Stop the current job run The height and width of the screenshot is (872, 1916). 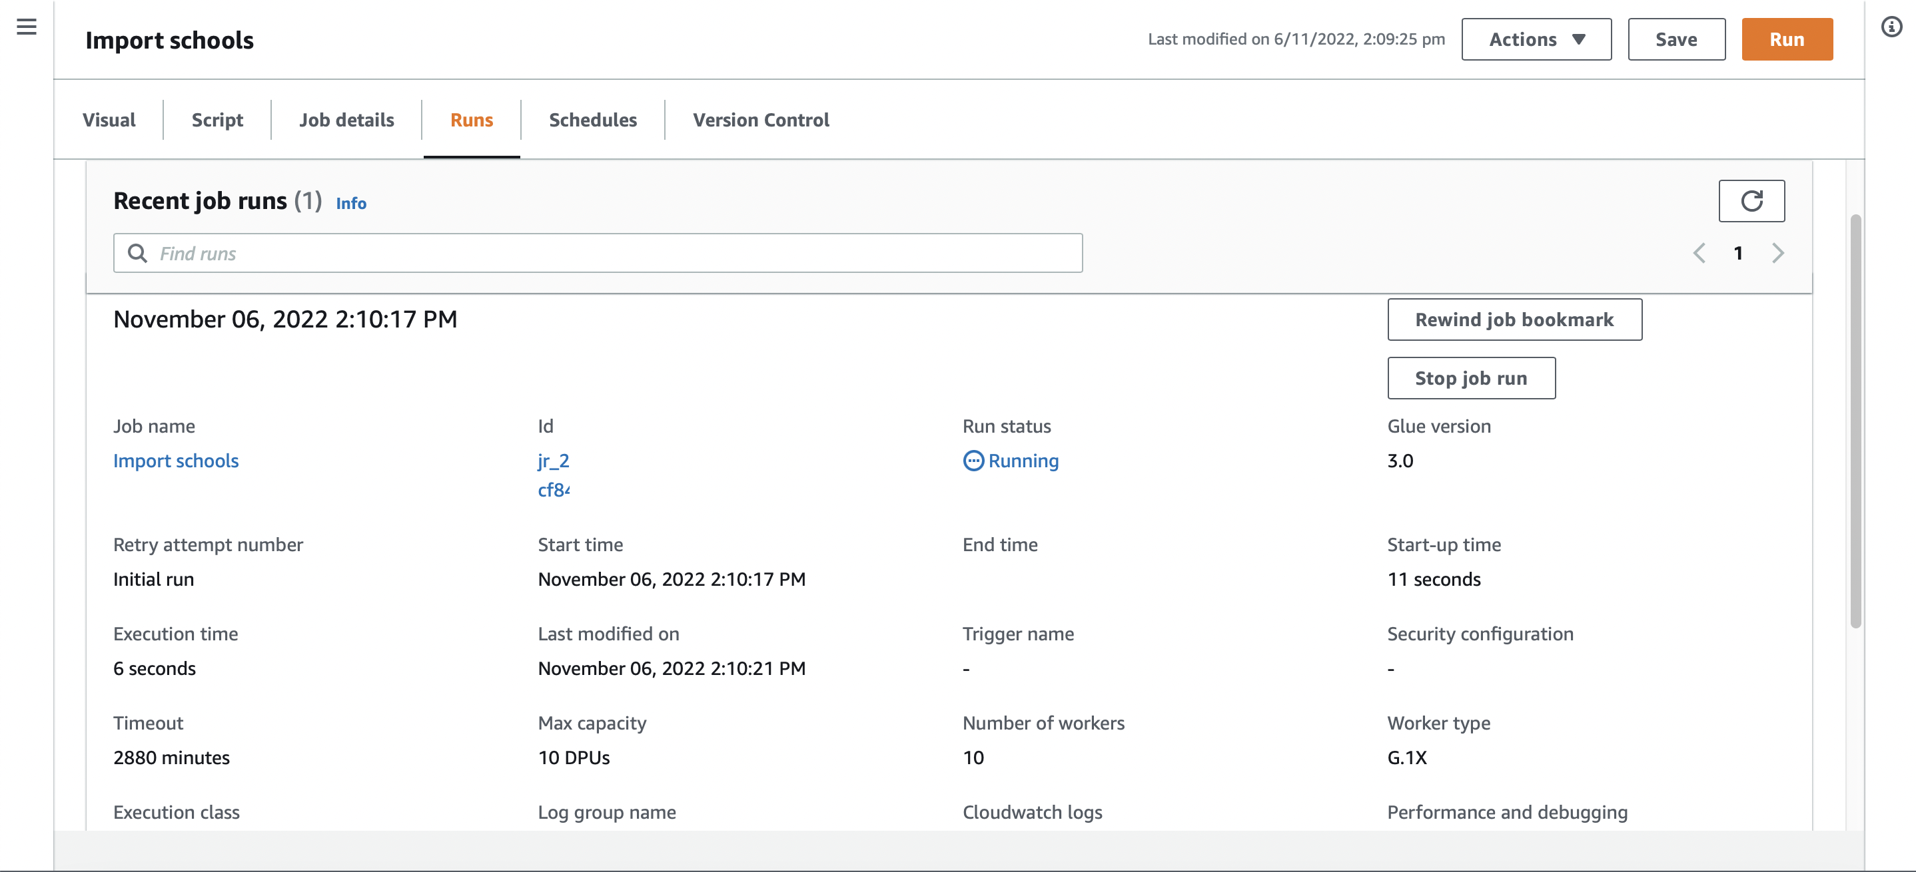point(1471,378)
